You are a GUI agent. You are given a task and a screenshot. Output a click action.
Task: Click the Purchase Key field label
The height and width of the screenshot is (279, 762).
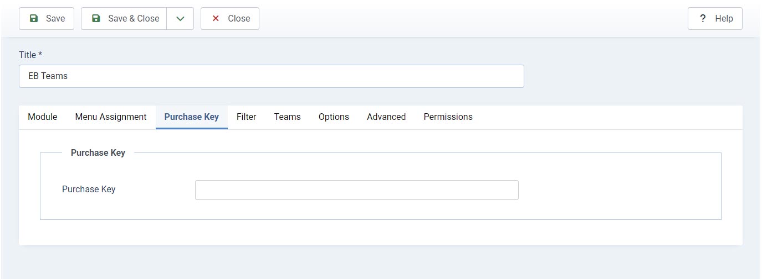89,189
